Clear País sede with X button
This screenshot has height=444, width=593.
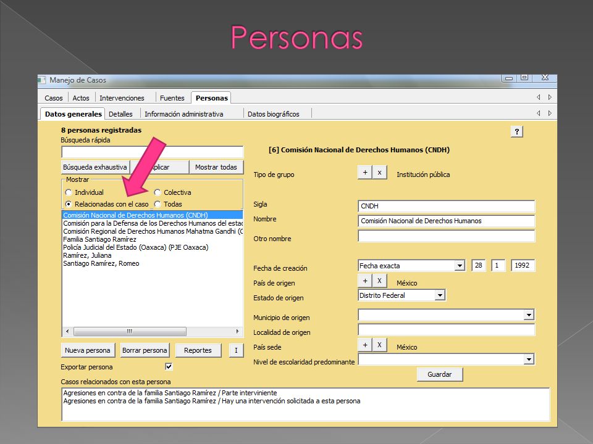(379, 345)
